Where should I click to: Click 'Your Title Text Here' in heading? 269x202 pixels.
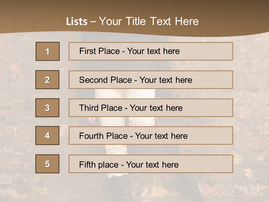(x=149, y=21)
